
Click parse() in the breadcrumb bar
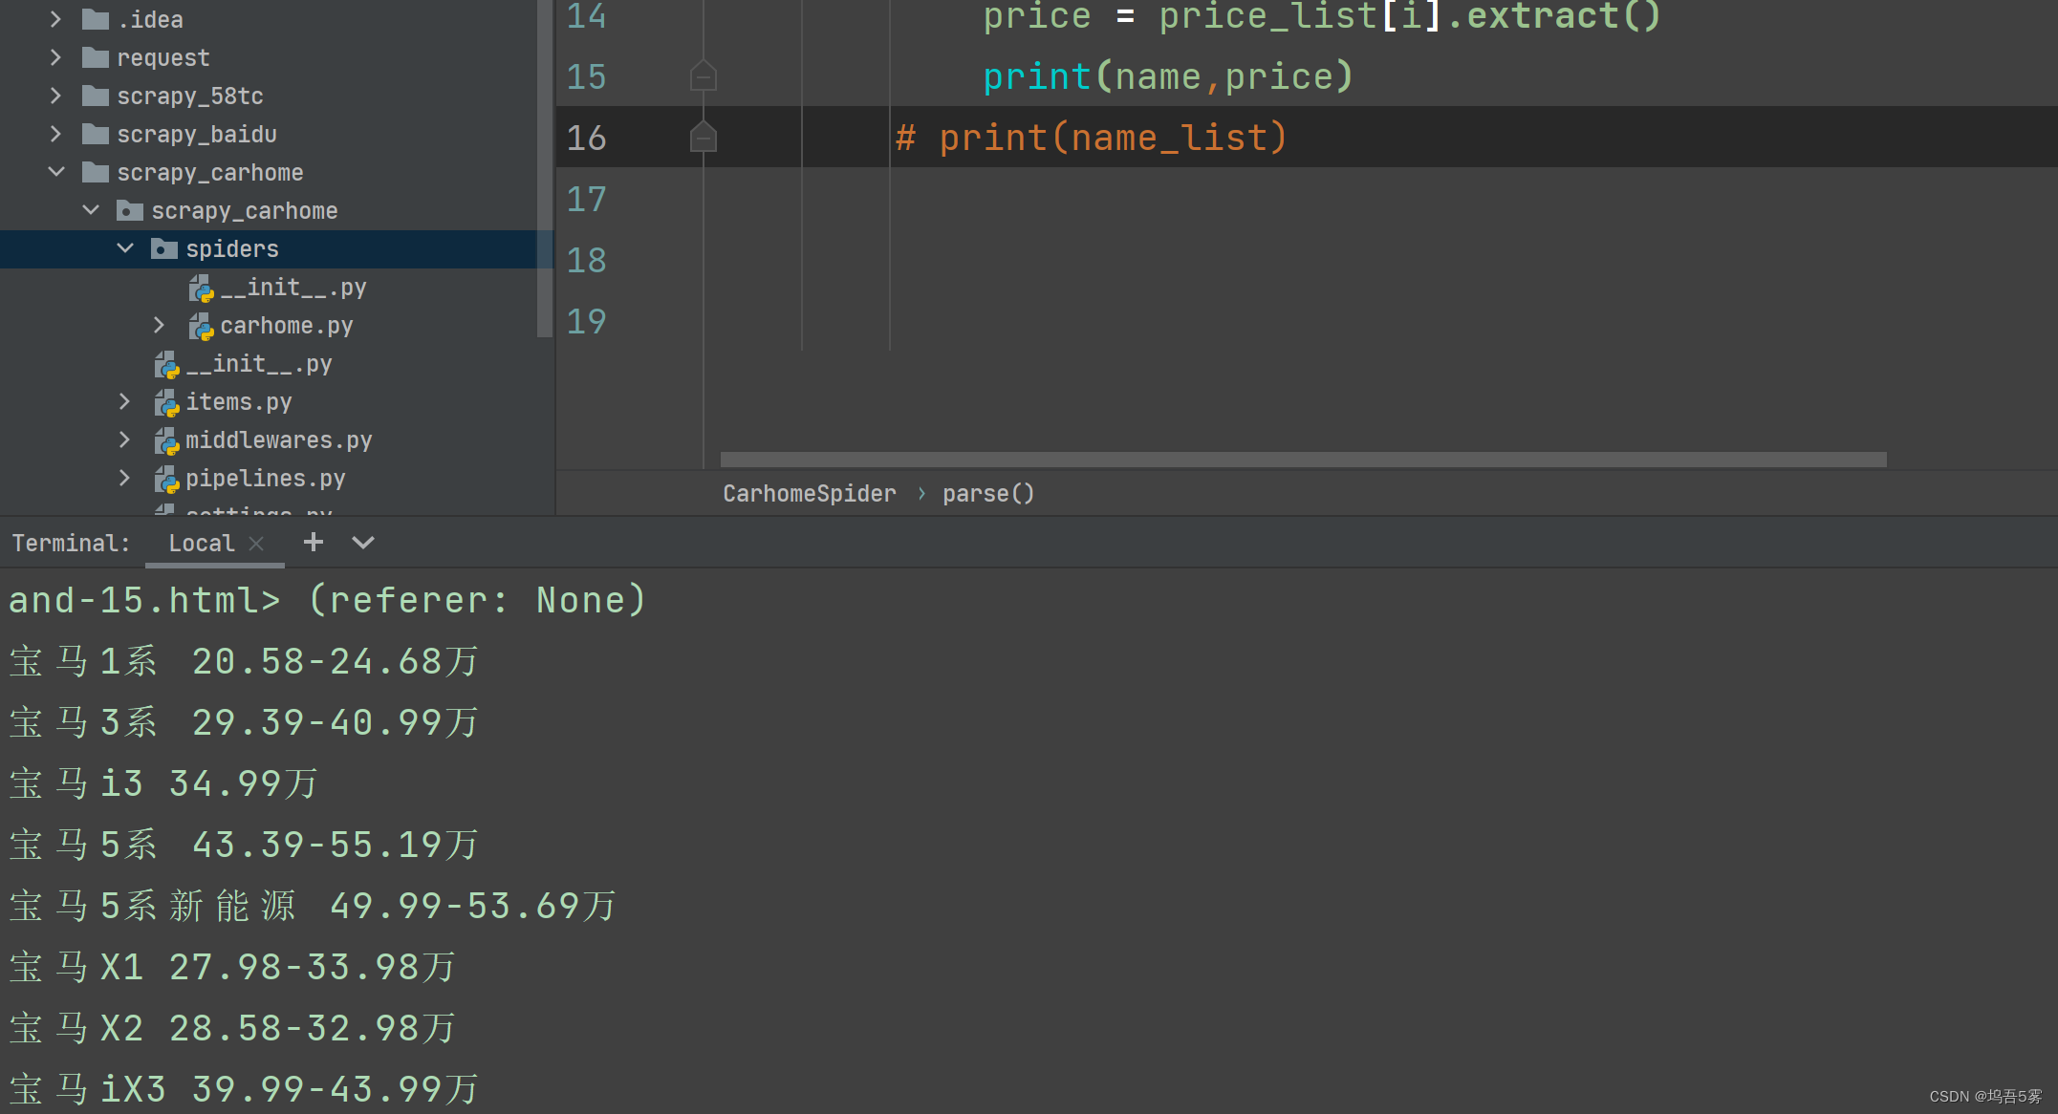(987, 494)
